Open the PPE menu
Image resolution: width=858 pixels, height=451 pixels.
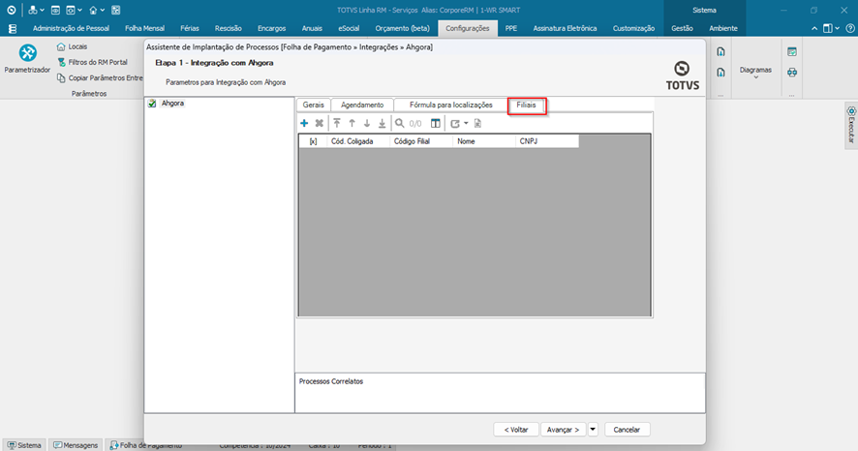[x=511, y=28]
